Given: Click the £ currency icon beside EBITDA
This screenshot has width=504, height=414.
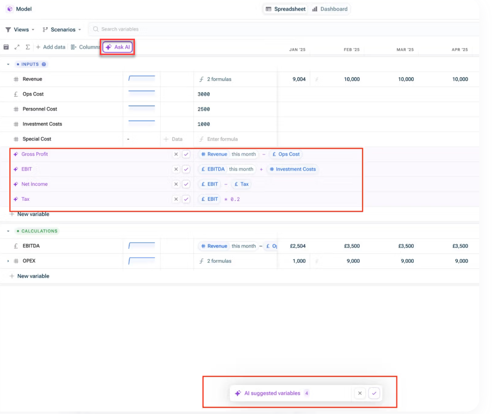Looking at the screenshot, I should pyautogui.click(x=16, y=245).
